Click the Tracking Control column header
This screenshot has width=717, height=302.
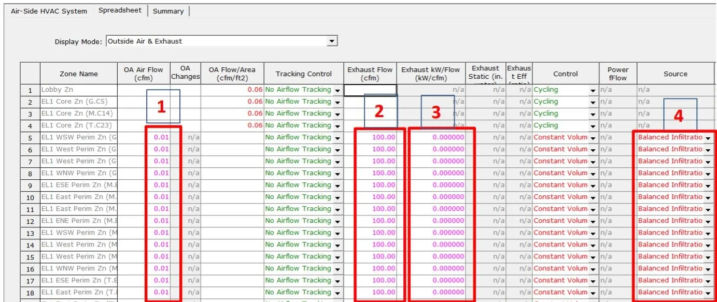coord(303,74)
